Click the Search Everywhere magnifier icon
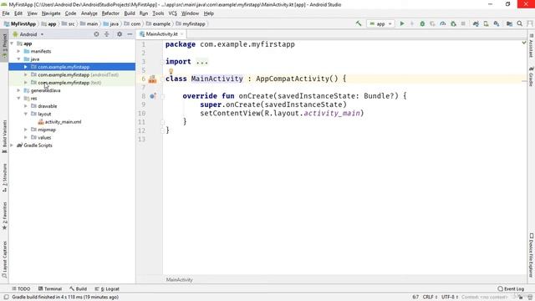Screen dimensions: 535x301 click(520, 23)
